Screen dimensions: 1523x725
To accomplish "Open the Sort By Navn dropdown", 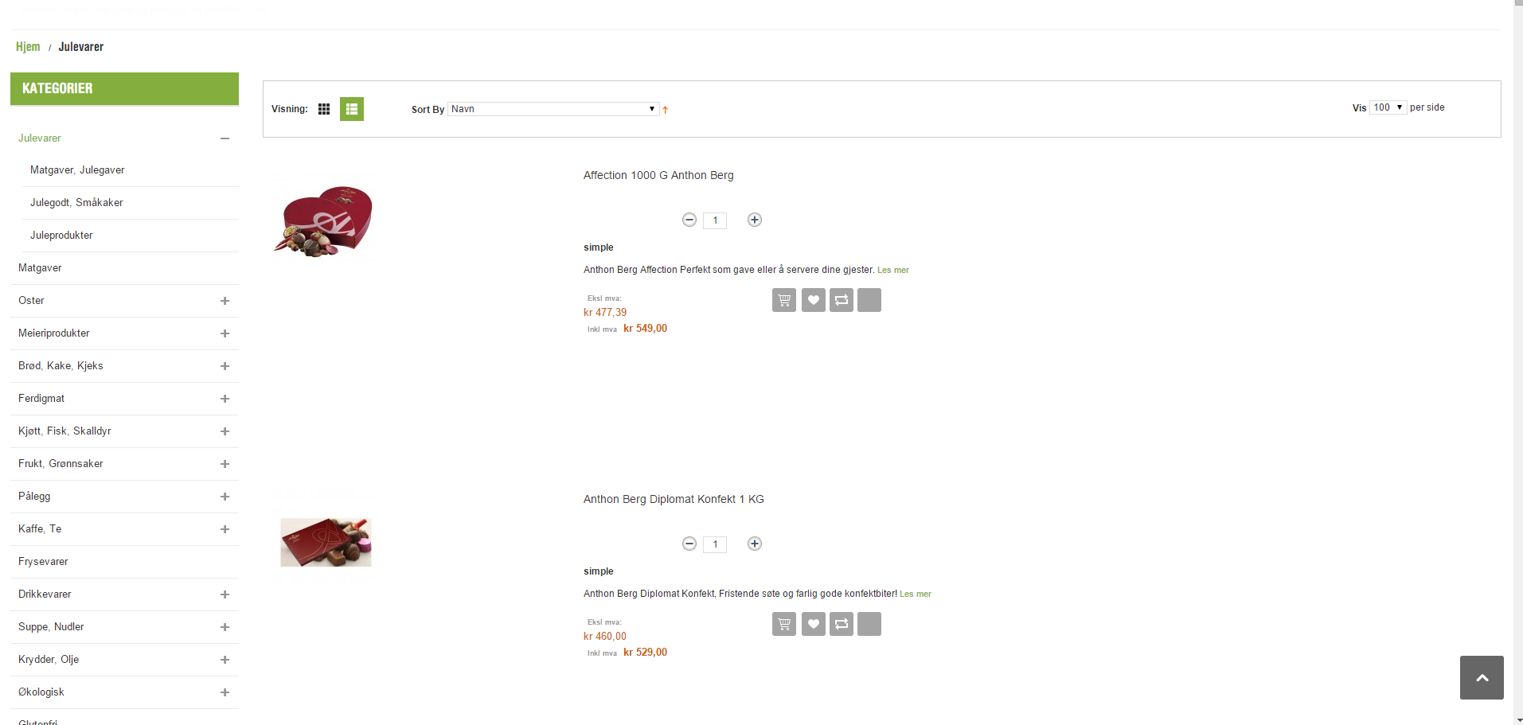I will 553,109.
